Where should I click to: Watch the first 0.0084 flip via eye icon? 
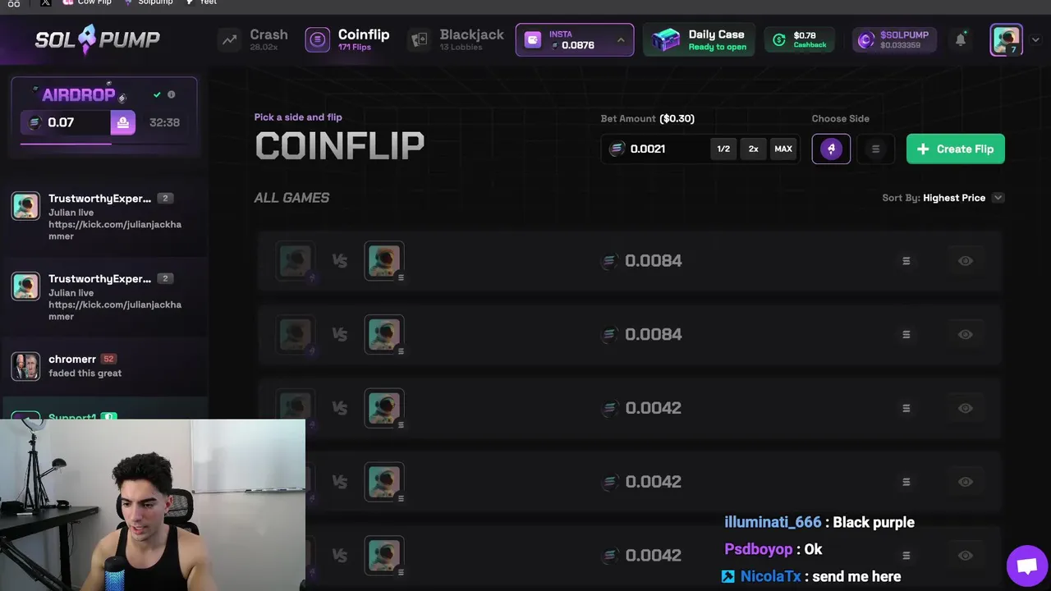click(966, 260)
